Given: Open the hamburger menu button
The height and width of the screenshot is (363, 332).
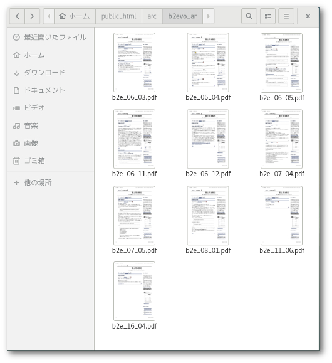Looking at the screenshot, I should (286, 16).
